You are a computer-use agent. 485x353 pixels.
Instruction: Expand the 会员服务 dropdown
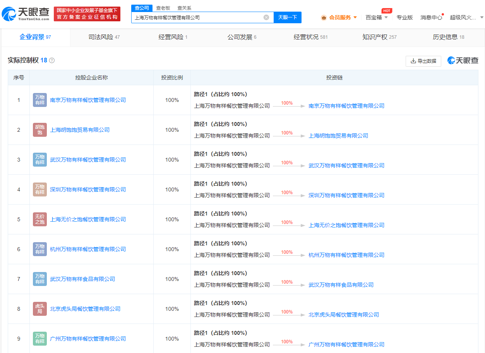click(x=355, y=17)
